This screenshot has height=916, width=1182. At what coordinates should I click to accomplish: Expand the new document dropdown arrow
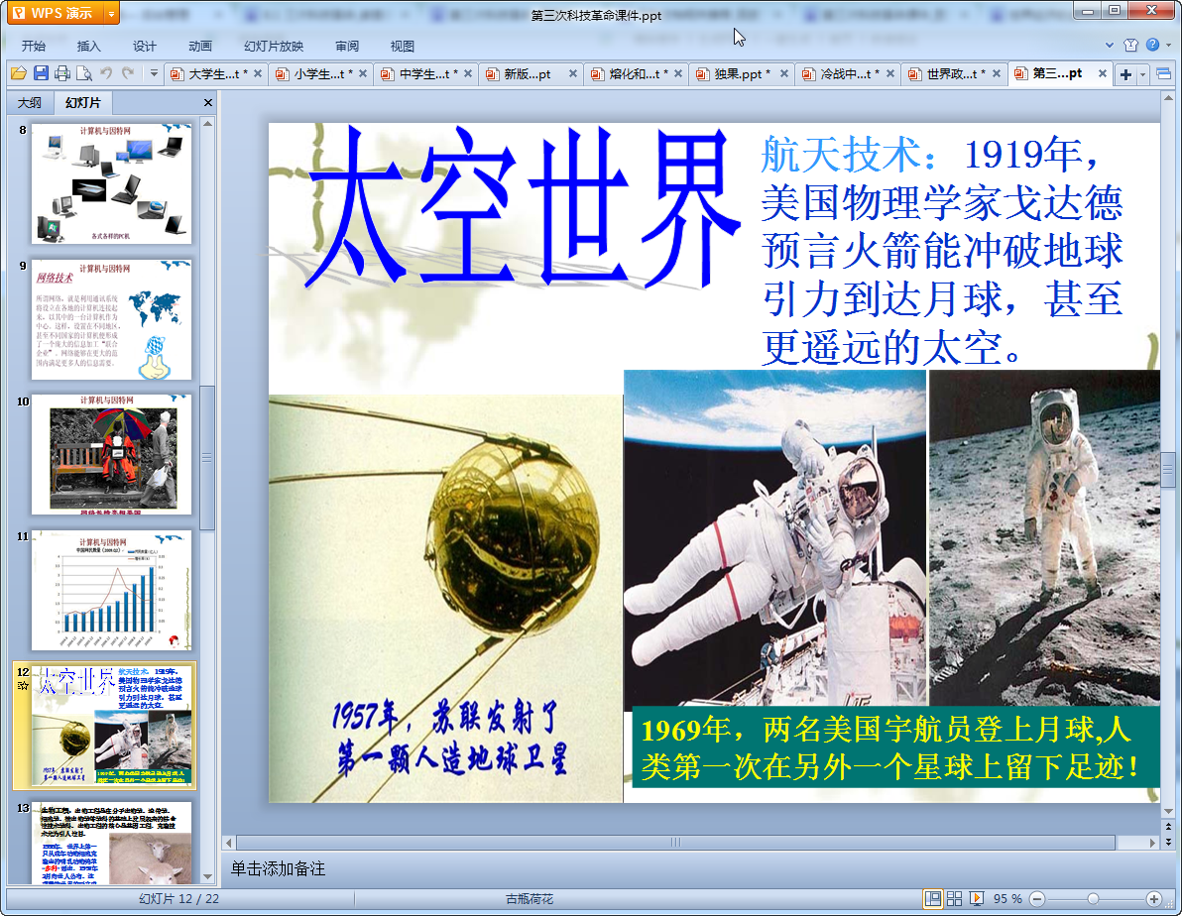(x=1142, y=74)
